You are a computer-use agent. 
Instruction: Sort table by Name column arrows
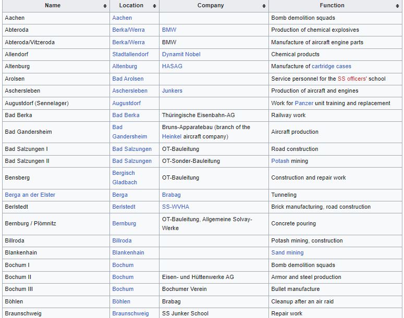(x=105, y=6)
